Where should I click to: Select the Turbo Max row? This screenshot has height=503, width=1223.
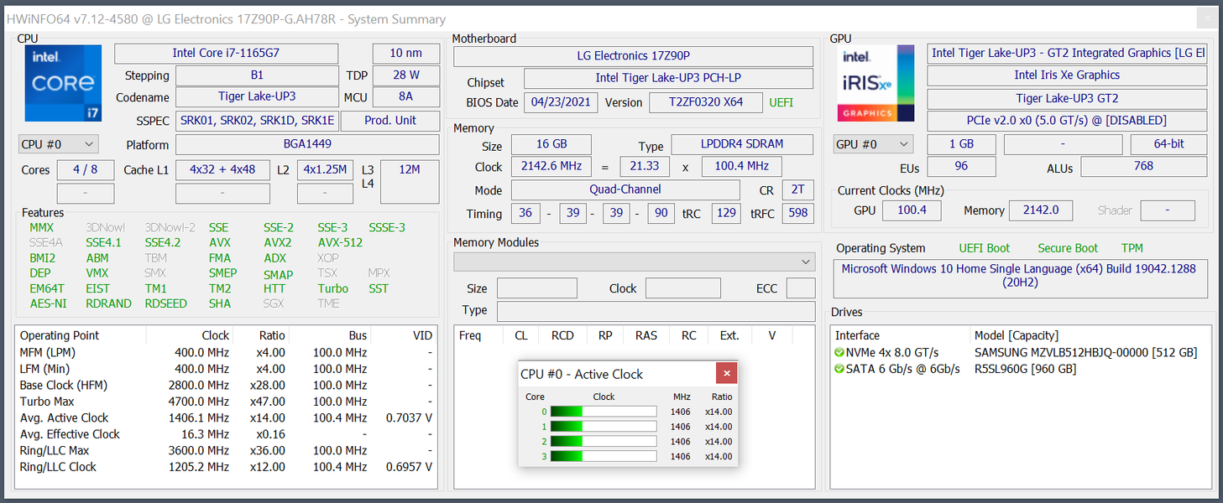[226, 402]
